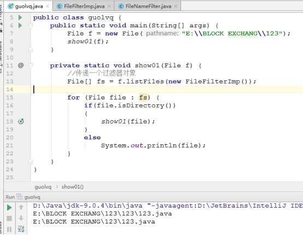Click output line E:\BLOCK EXCHANG\123\123\123.java

coord(102,214)
